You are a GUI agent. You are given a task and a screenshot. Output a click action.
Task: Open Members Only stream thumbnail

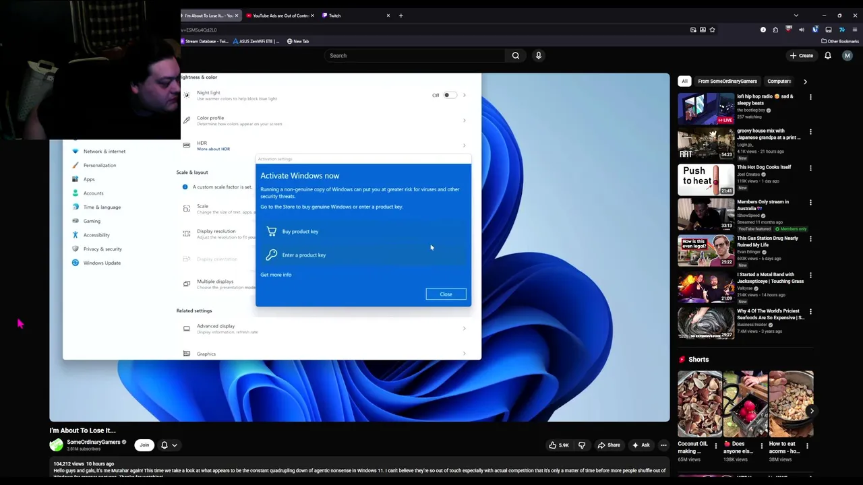pyautogui.click(x=706, y=214)
